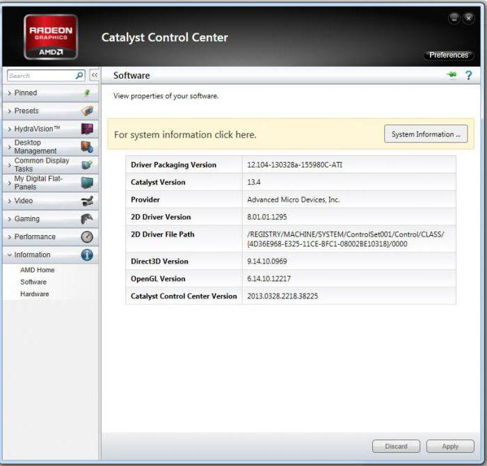Screen dimensions: 487x466
Task: Select the Direct3D Version value 9.14.10.0969
Action: pos(267,262)
